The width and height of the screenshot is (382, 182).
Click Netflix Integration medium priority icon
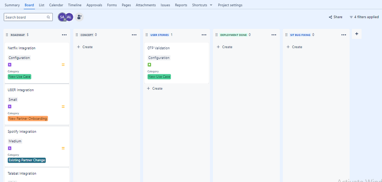coord(63,64)
